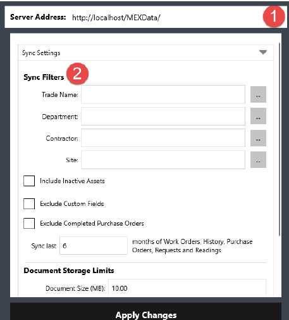The image size is (289, 320).
Task: Click the Exclude Completed Purchase Orders label
Action: (92, 223)
